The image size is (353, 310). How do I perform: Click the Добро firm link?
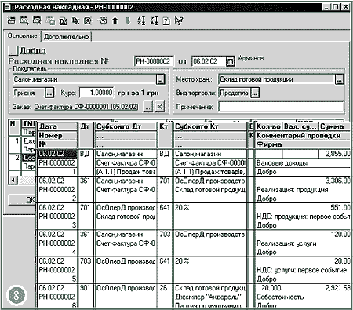click(33, 50)
